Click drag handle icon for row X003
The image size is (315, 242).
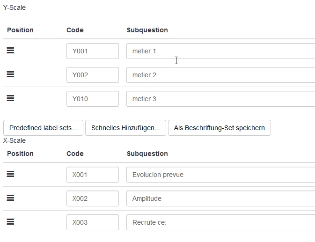click(x=10, y=222)
